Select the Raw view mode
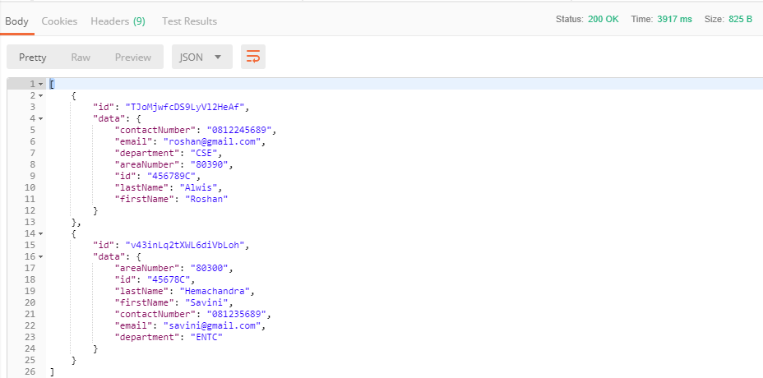The image size is (763, 378). pos(81,57)
